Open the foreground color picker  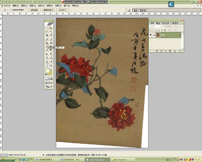[x=47, y=71]
